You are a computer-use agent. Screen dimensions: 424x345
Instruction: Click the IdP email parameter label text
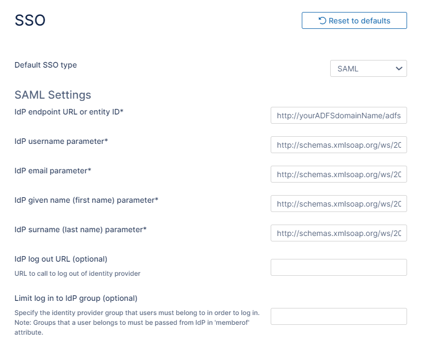click(52, 171)
